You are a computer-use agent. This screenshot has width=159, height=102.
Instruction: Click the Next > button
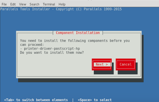point(102,64)
